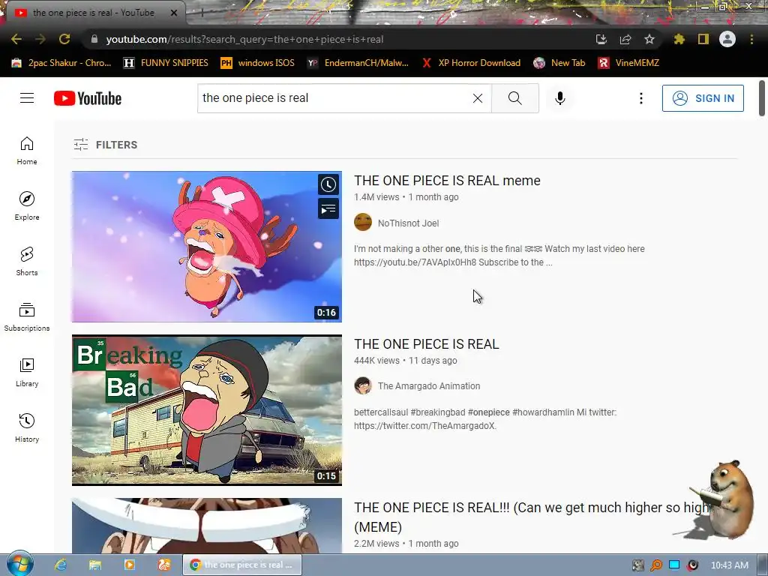The height and width of the screenshot is (576, 768).
Task: Open the Explore sidebar item
Action: coord(27,206)
